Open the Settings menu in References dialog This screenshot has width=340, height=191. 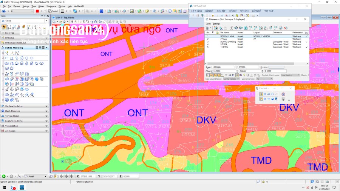[216, 24]
